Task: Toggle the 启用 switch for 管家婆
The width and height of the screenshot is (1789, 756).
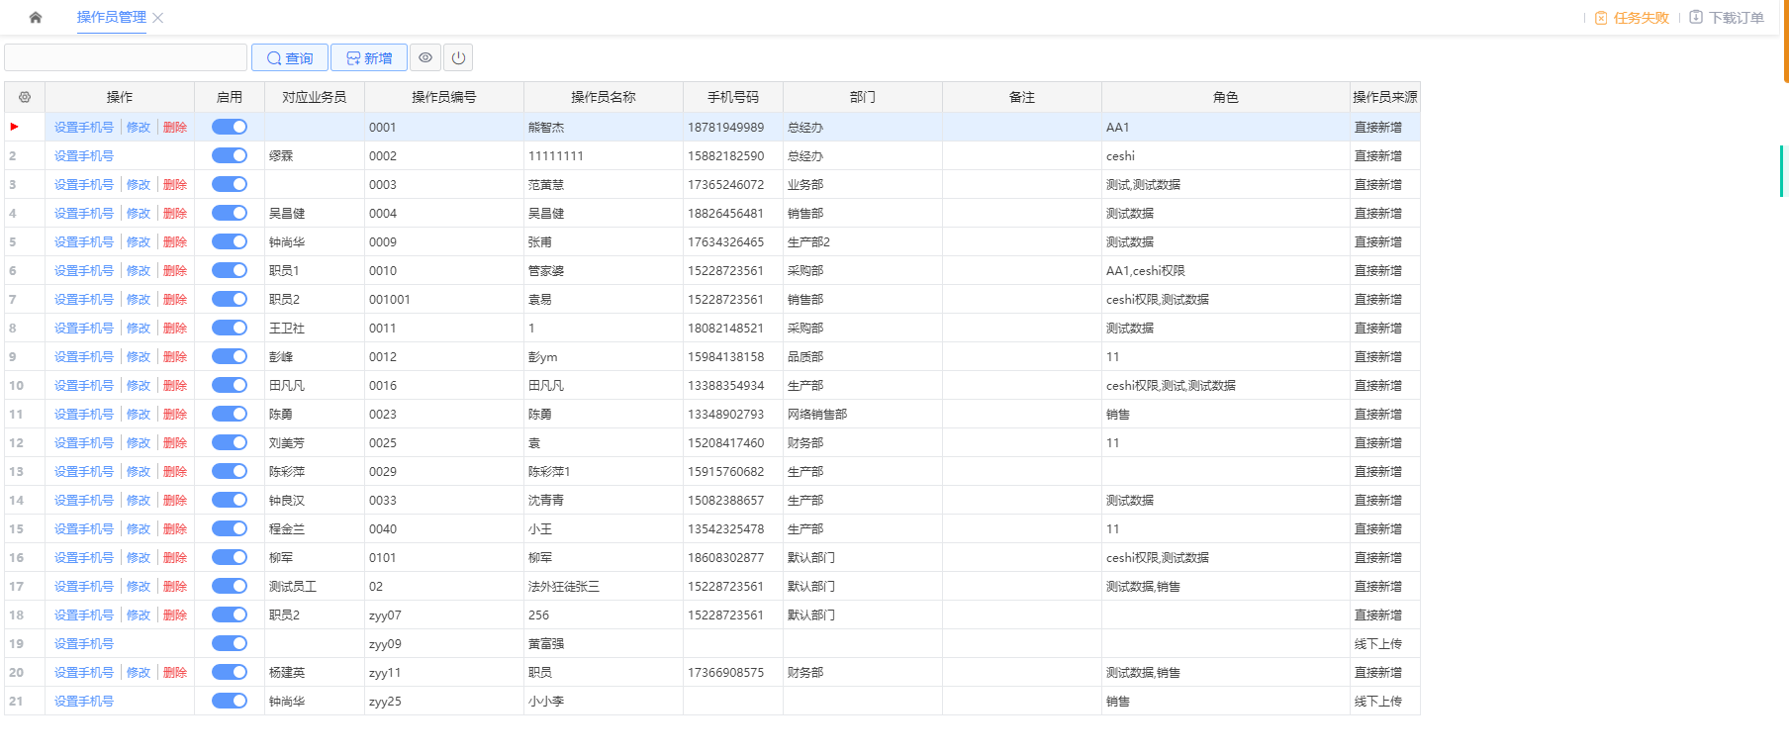Action: (230, 270)
